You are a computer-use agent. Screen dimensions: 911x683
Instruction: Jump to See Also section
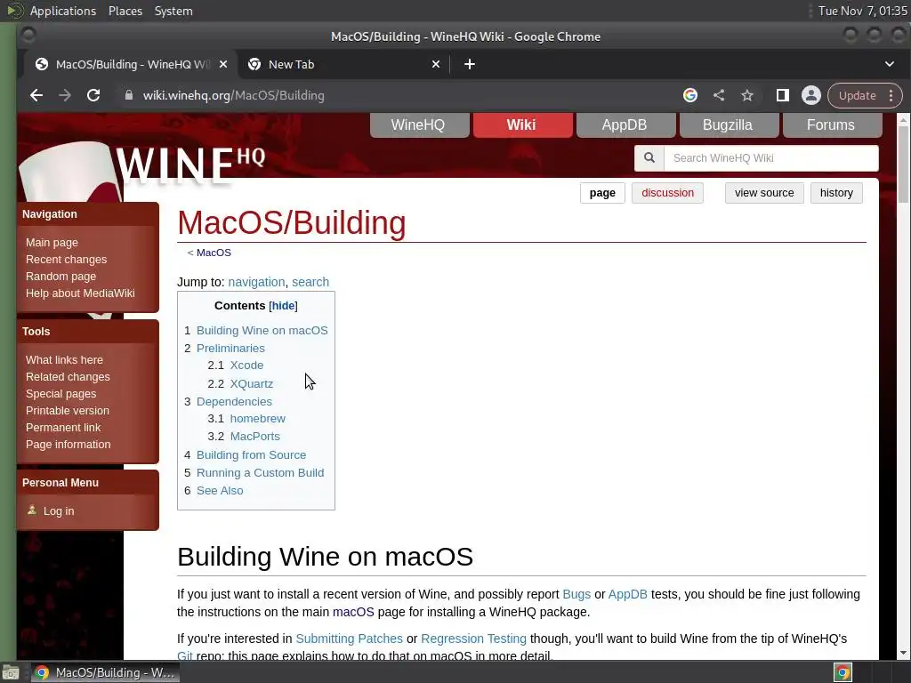click(220, 491)
